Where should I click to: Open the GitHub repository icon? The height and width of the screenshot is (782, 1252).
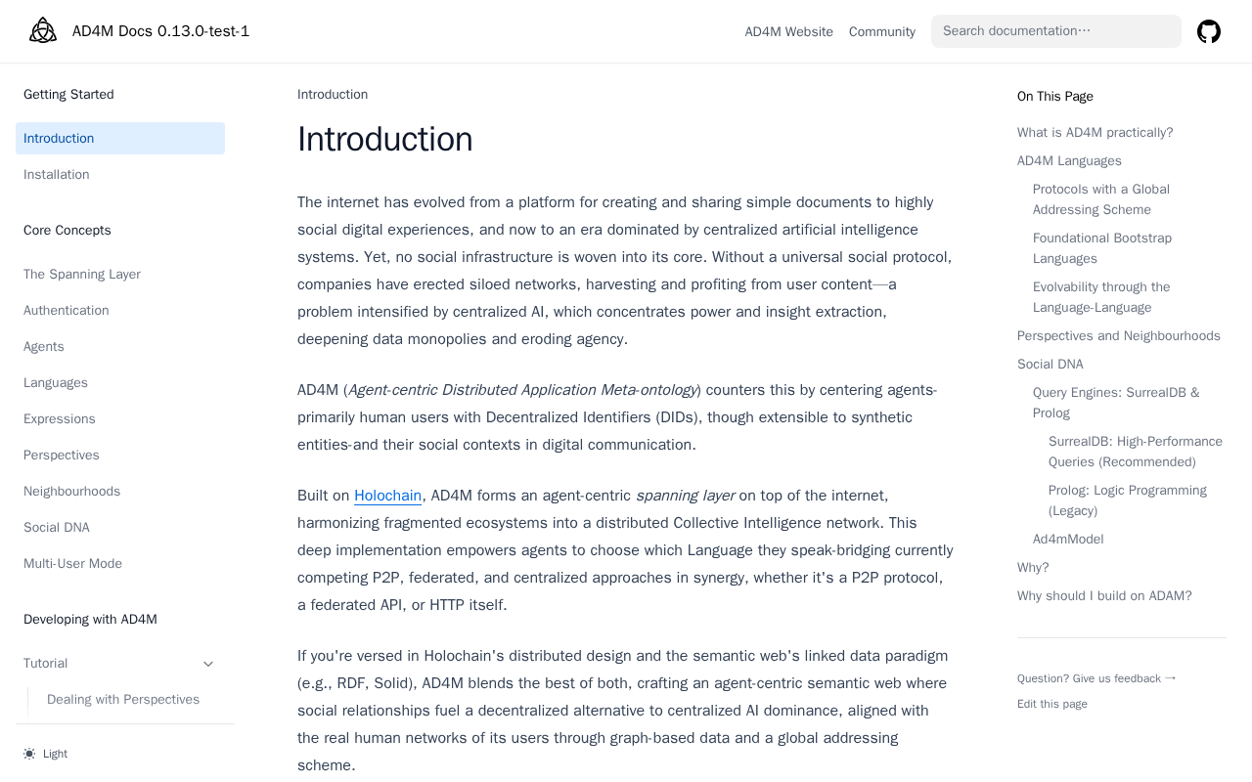coord(1209,31)
